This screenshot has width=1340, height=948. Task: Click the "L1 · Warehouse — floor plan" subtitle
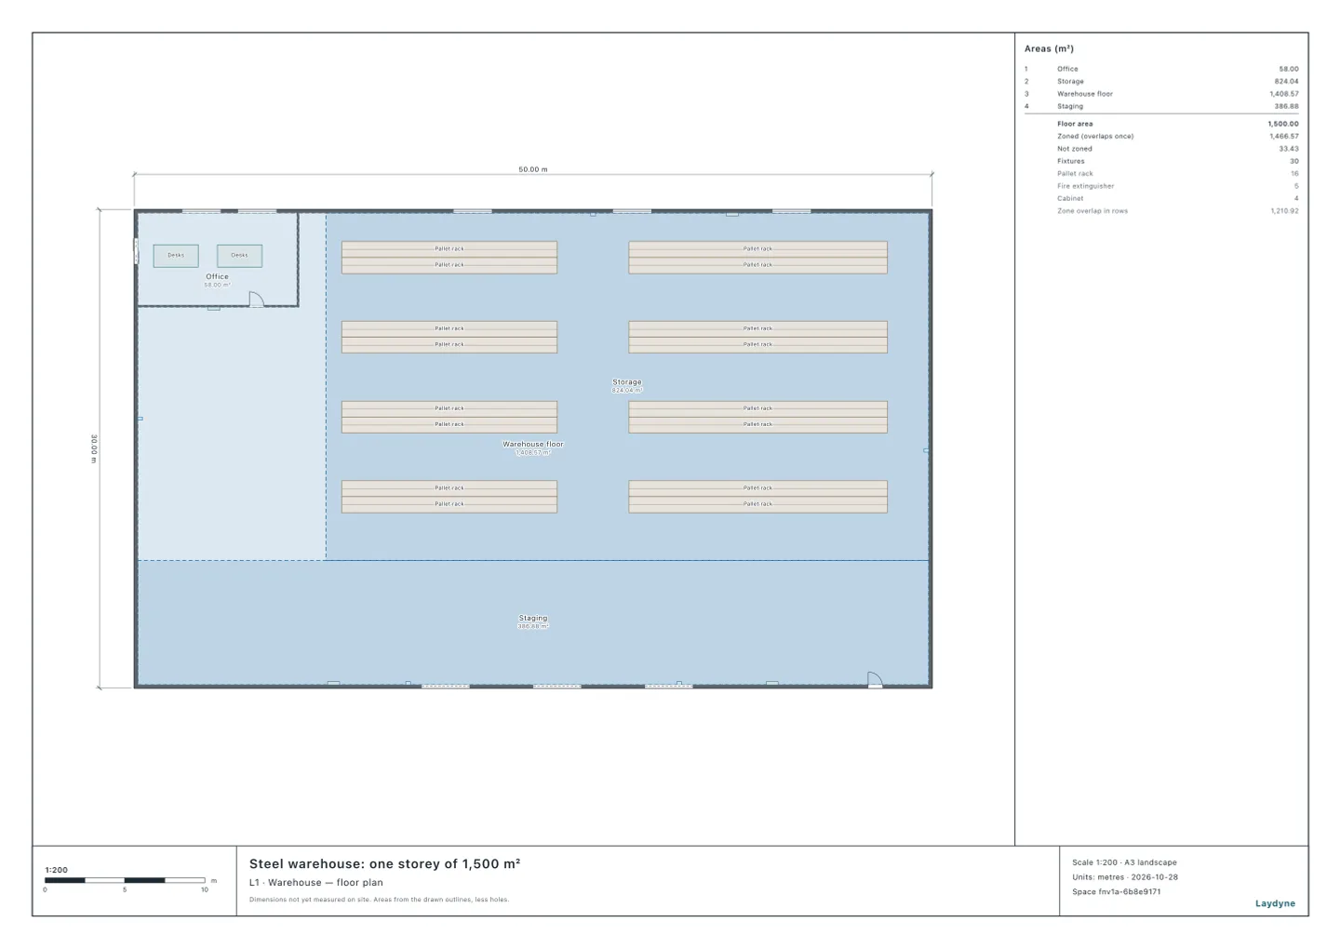pyautogui.click(x=316, y=883)
